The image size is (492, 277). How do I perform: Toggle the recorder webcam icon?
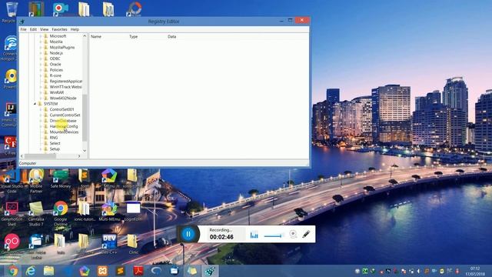click(293, 234)
